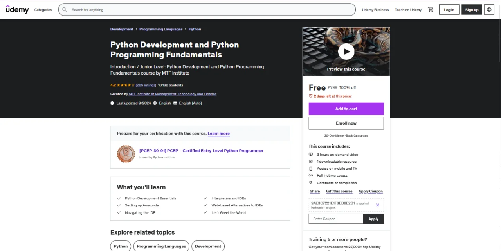Click the mobile and TV access icon

311,169
